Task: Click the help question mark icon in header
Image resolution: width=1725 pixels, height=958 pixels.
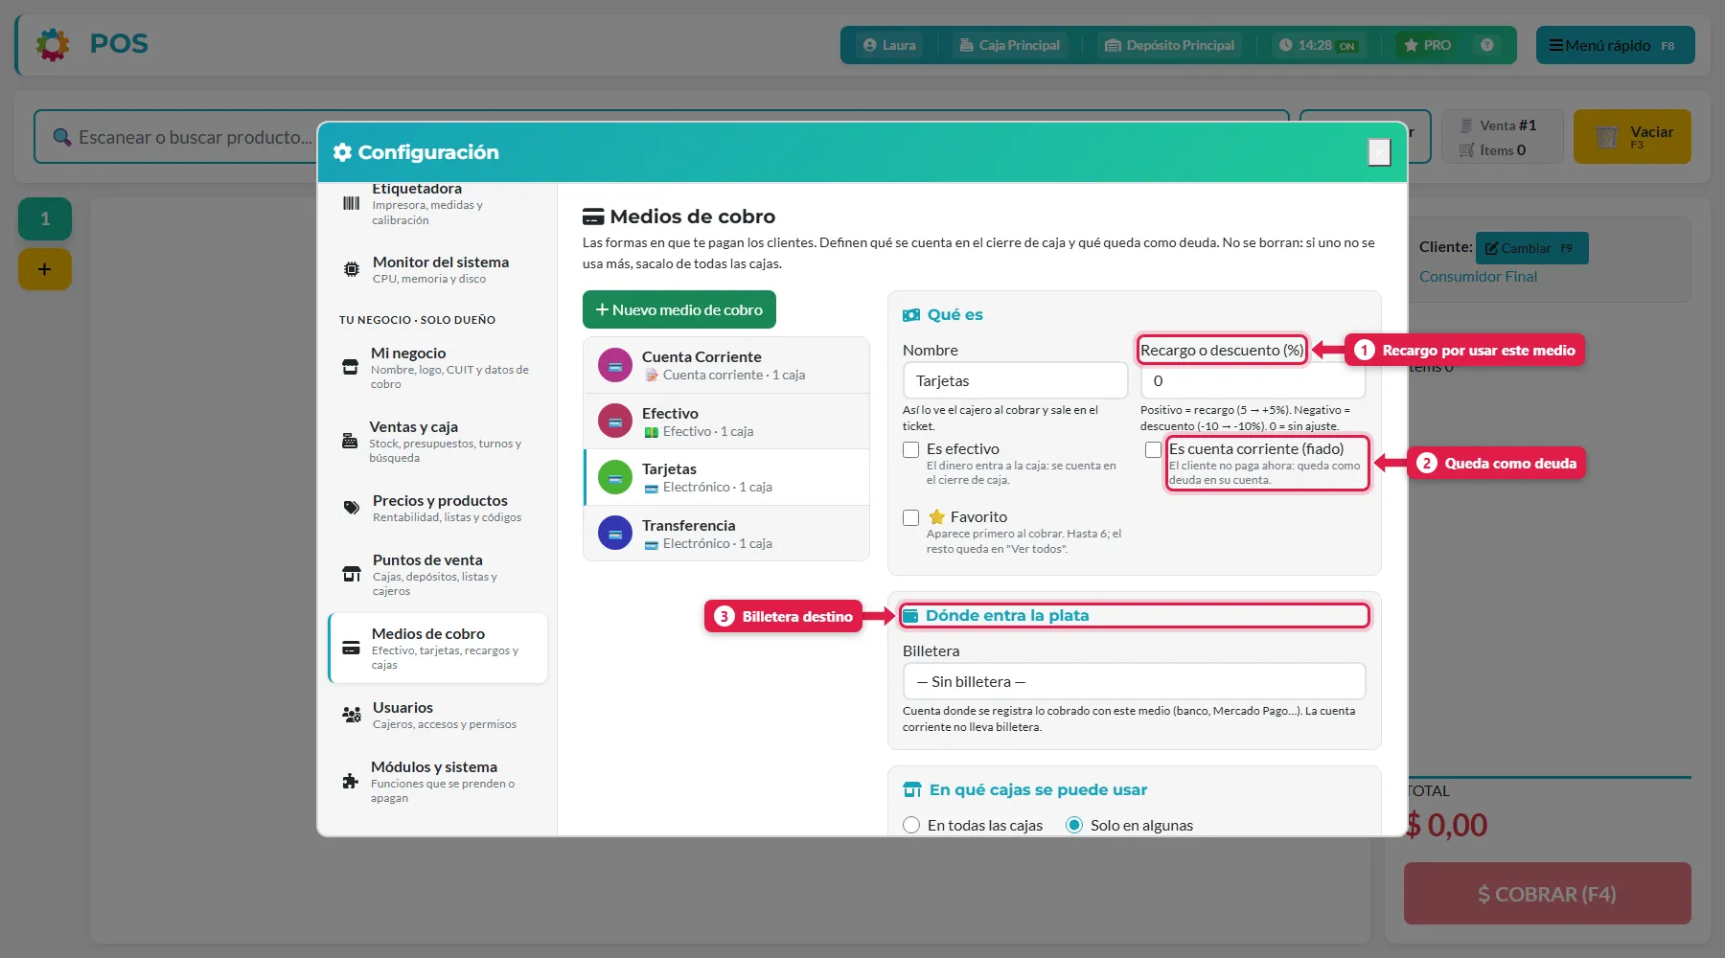Action: (1486, 45)
